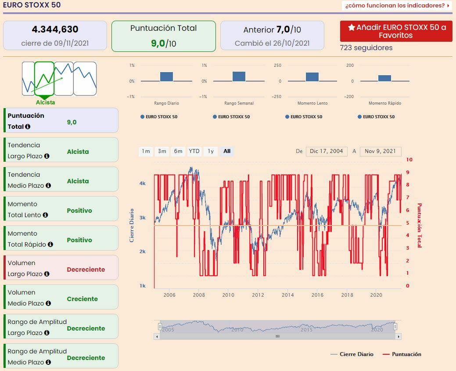Screen dimensions: 456x371
Task: Toggle Rango Semanal EURO STOXX 50 legend
Action: coord(231,117)
